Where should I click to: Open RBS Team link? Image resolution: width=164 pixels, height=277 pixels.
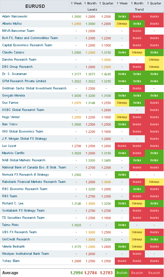[x=10, y=196]
